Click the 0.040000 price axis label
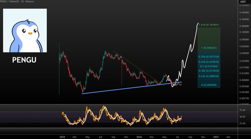The width and height of the screenshot is (251, 139). coord(244,53)
